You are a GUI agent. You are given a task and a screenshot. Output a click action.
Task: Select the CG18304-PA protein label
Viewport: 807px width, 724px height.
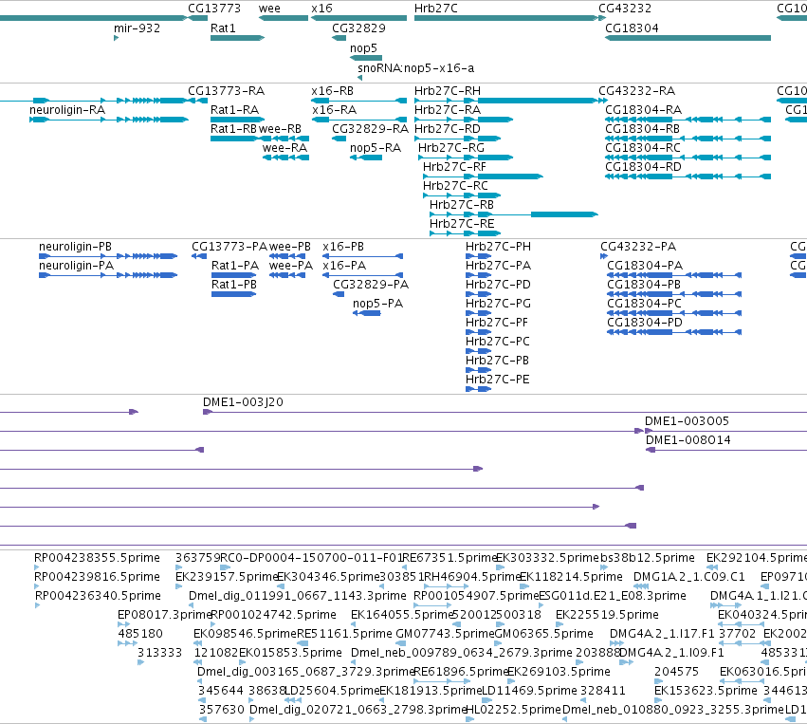pos(645,267)
